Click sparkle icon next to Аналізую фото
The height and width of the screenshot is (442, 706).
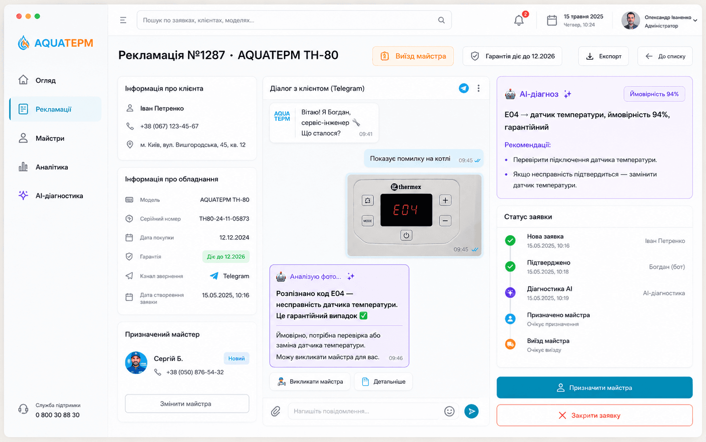coord(351,277)
